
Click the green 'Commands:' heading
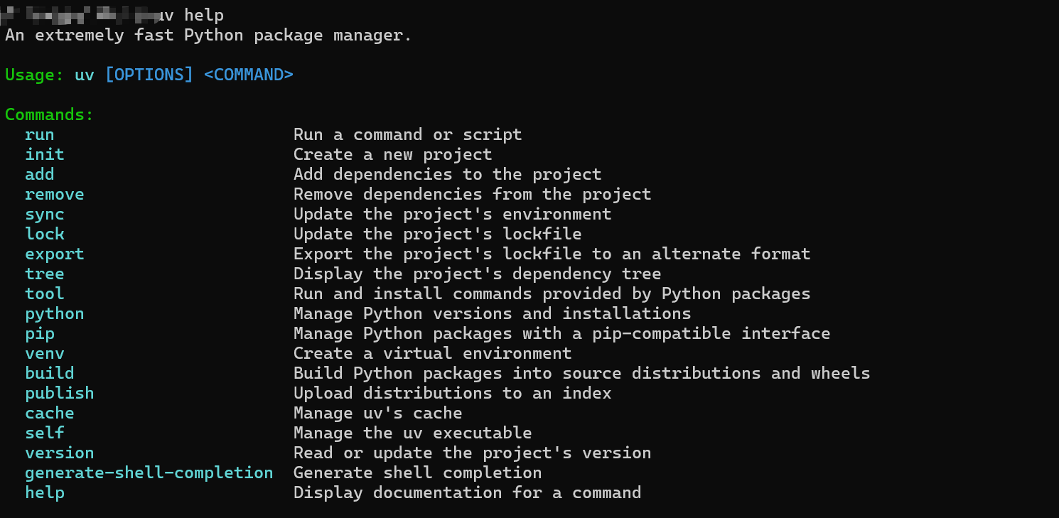[x=50, y=114]
